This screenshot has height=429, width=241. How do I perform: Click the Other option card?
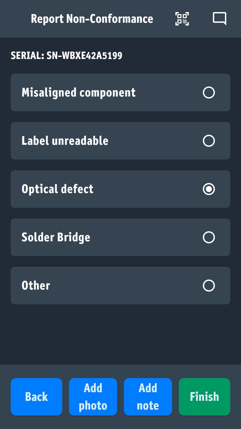click(x=100, y=286)
